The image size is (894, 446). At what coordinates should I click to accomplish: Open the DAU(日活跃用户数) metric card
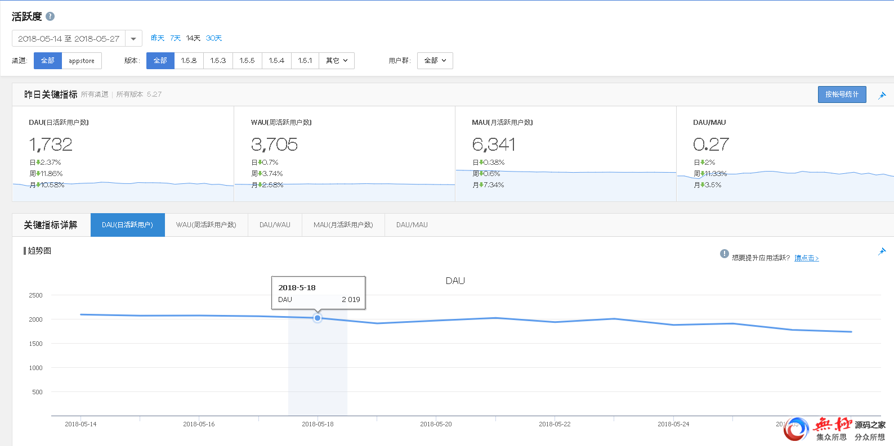coord(123,154)
